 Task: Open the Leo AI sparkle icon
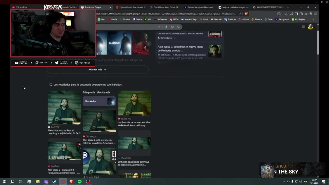pyautogui.click(x=306, y=14)
